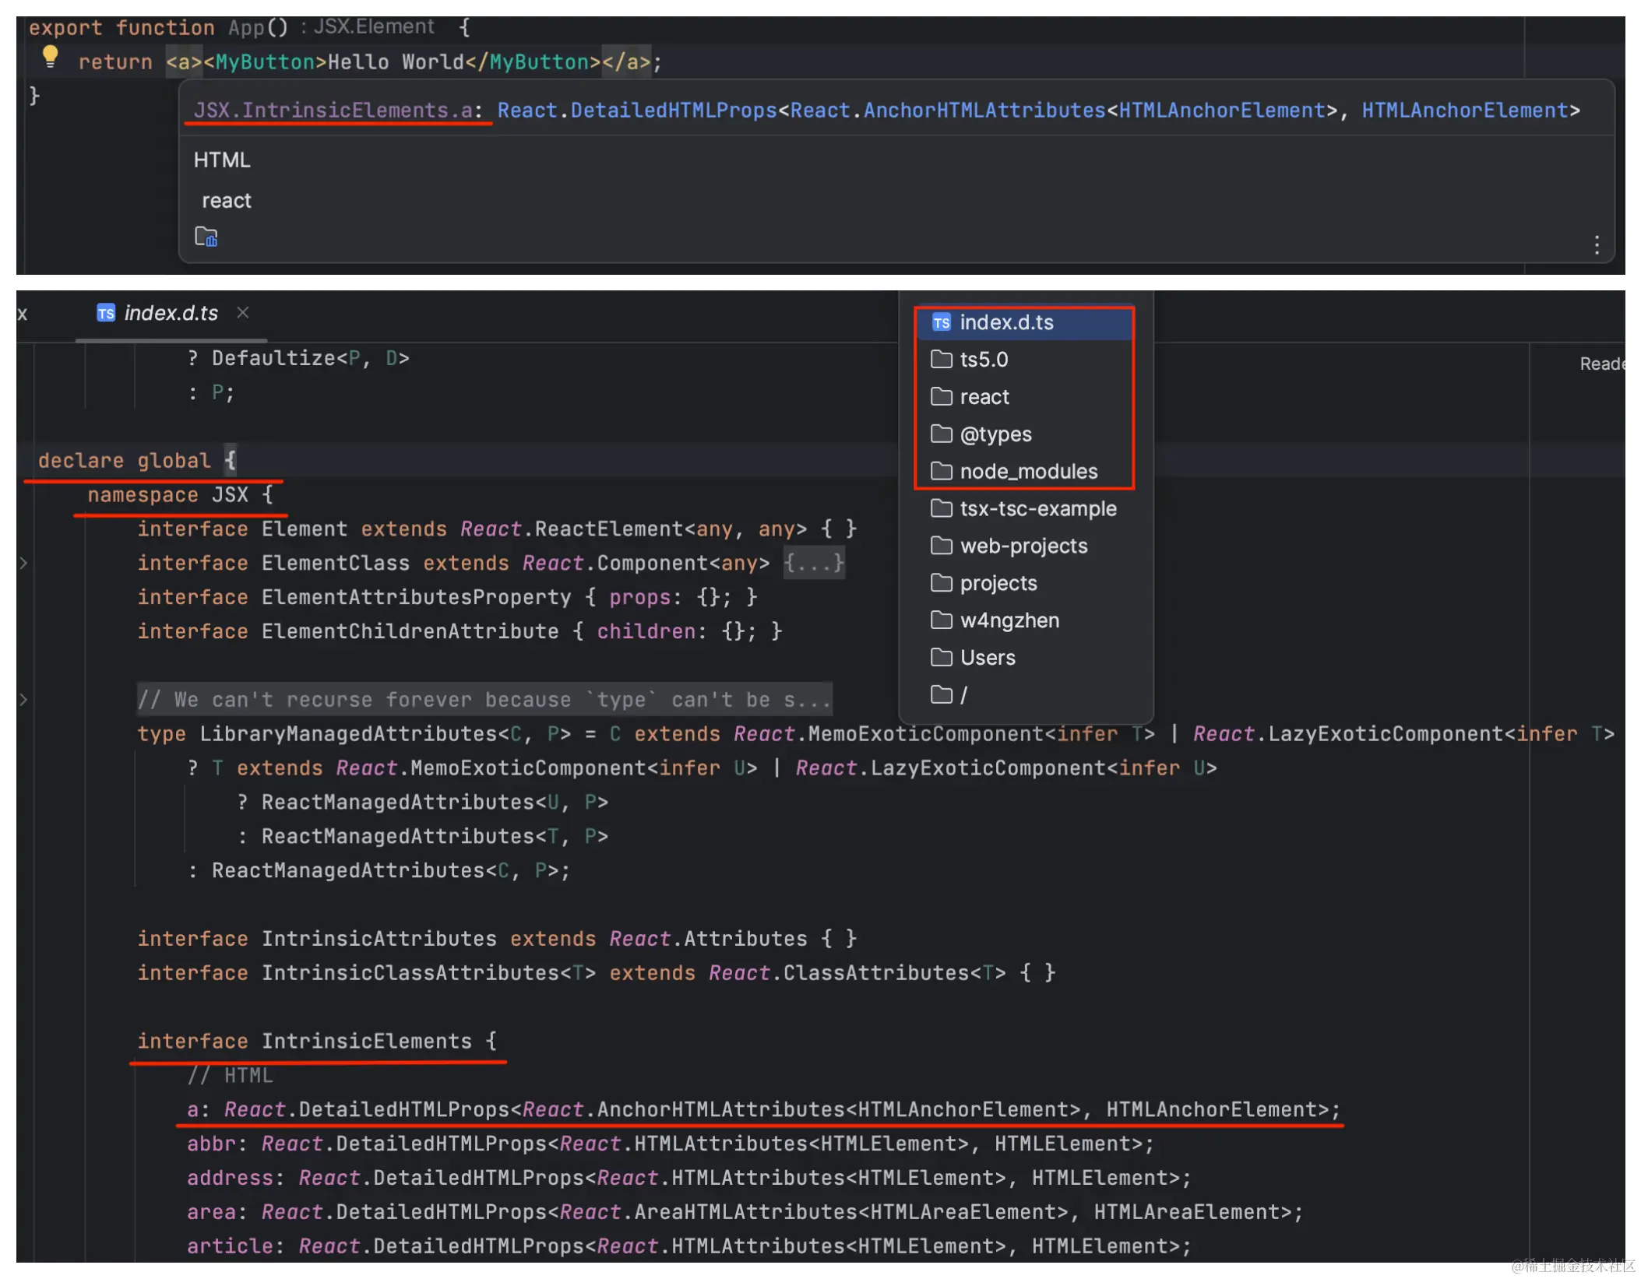Image resolution: width=1641 pixels, height=1279 pixels.
Task: Expand the collapsed region beside the recurse comment
Action: [23, 699]
